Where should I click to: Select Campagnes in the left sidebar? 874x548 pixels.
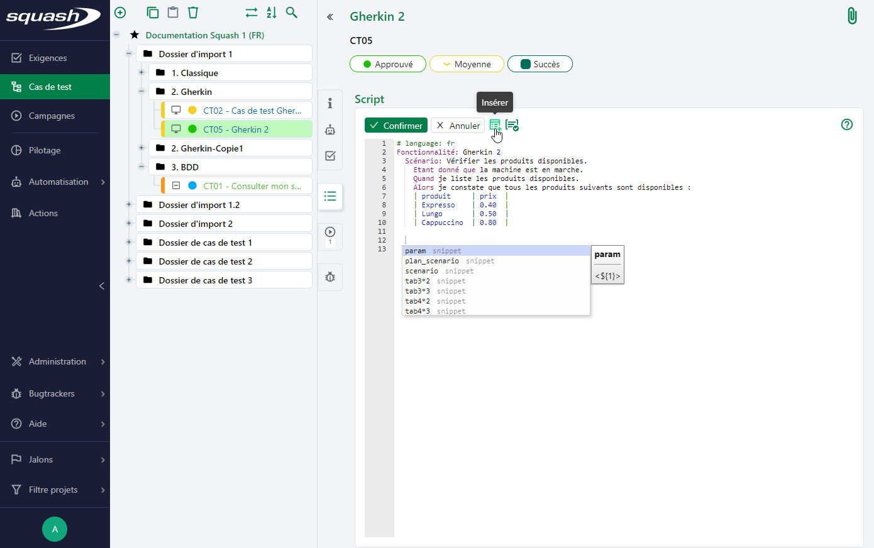(x=52, y=116)
